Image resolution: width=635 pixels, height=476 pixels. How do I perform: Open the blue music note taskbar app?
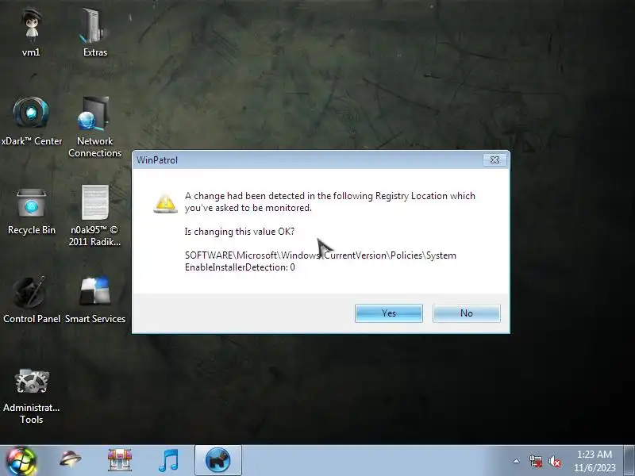pos(168,460)
